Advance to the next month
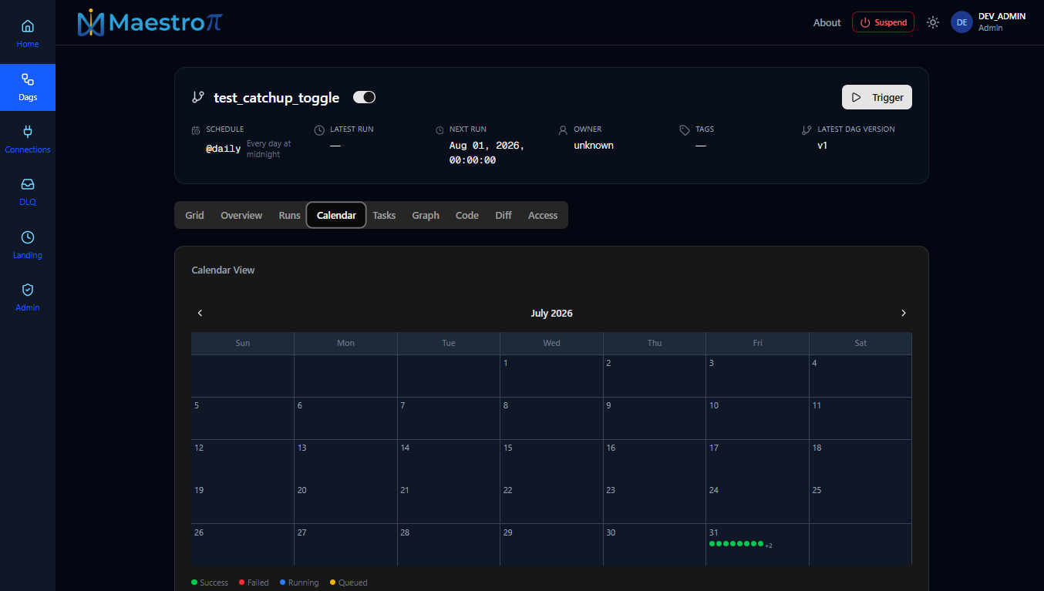Screen dimensions: 1044x591 904,313
